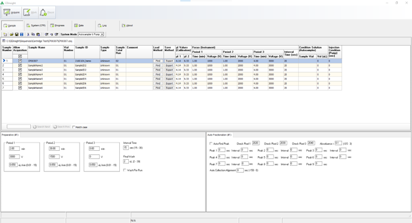
Task: Click the search text box above Preparative
Action: click(x=18, y=127)
